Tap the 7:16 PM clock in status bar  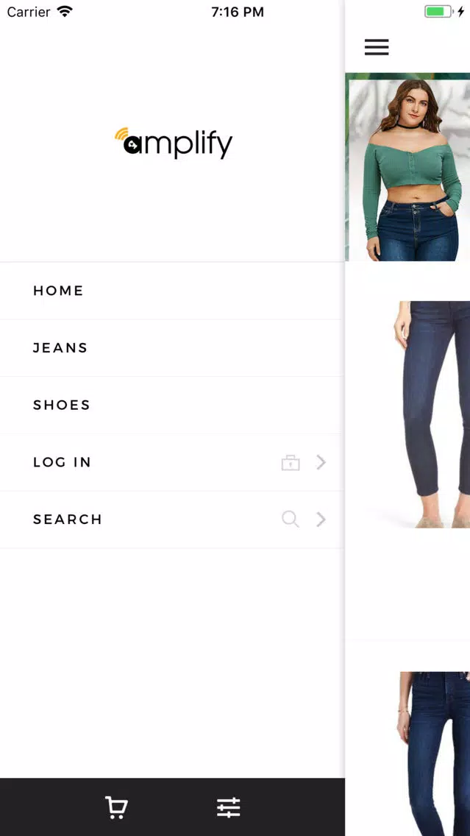[237, 12]
